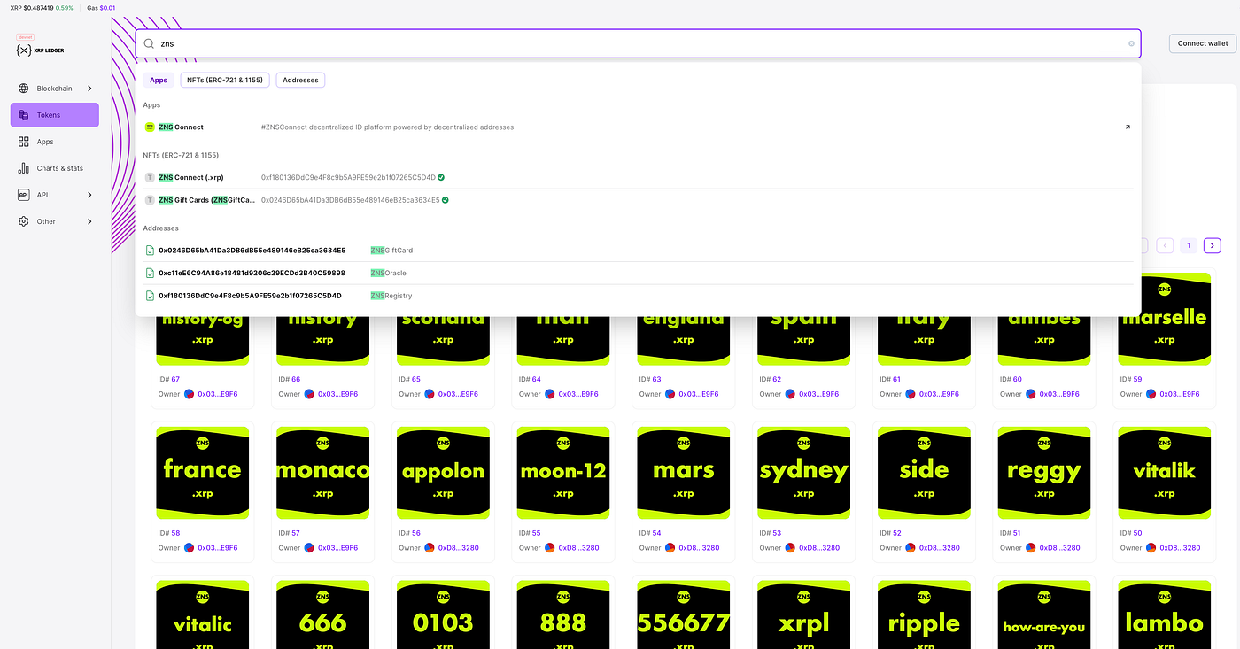This screenshot has width=1240, height=649.
Task: Open address 0x0246D65bA41 ZNSGiftCard result
Action: coord(638,251)
